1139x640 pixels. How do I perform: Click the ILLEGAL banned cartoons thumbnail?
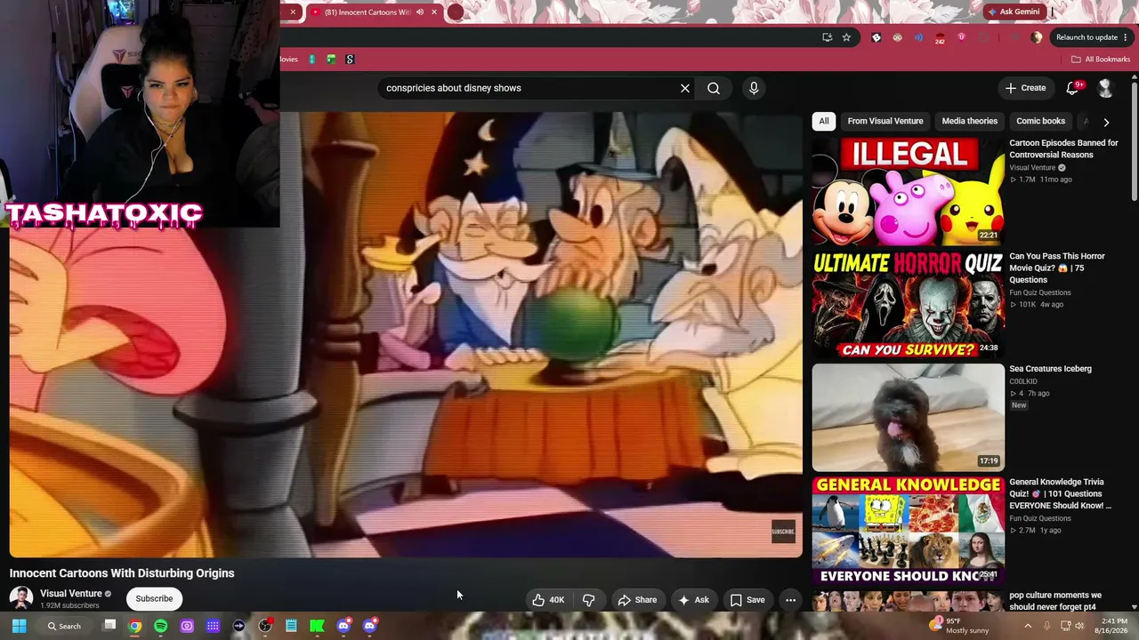908,190
